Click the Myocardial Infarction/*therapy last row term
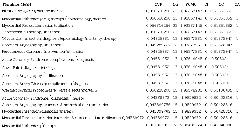Screen dimensions: 242x130 click(29, 126)
